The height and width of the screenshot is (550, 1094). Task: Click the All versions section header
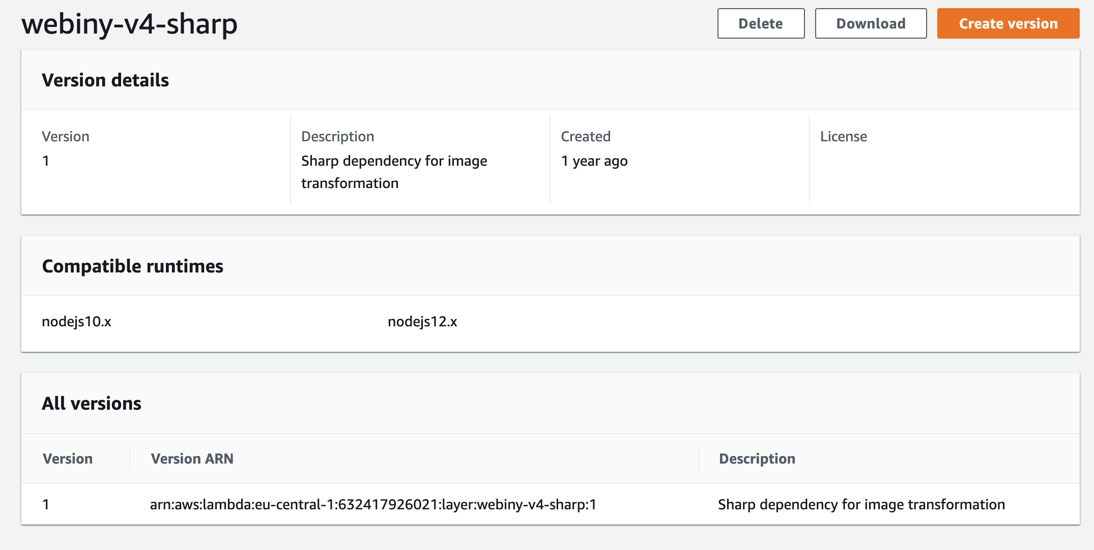click(92, 403)
